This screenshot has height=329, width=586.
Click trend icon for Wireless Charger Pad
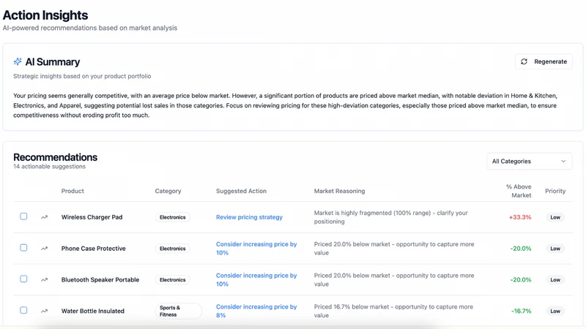click(x=44, y=217)
